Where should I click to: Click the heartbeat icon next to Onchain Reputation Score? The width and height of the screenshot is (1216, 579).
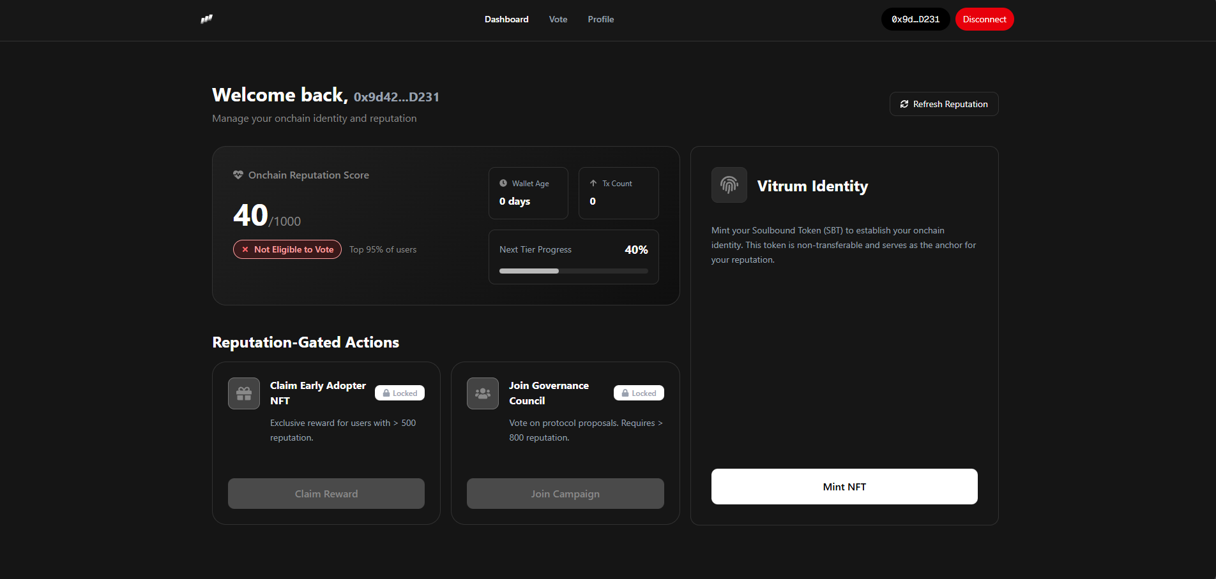[x=238, y=175]
